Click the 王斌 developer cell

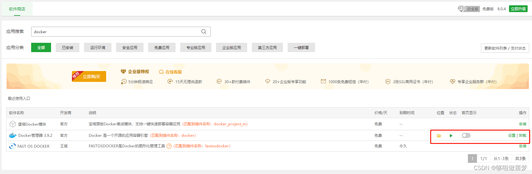pyautogui.click(x=64, y=146)
